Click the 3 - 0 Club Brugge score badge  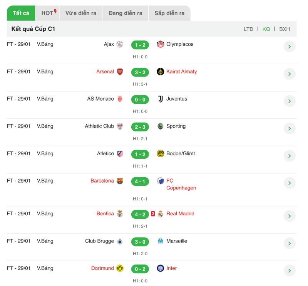140,242
